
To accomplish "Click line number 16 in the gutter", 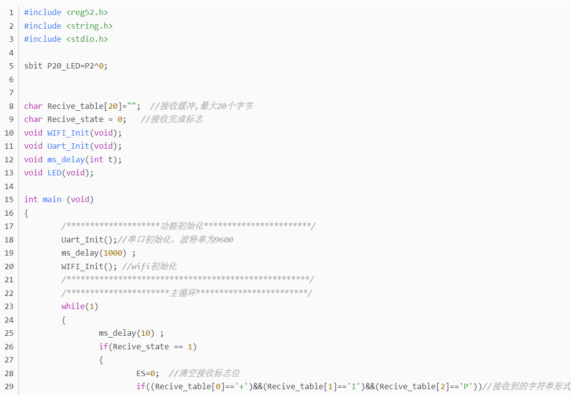I will click(9, 213).
